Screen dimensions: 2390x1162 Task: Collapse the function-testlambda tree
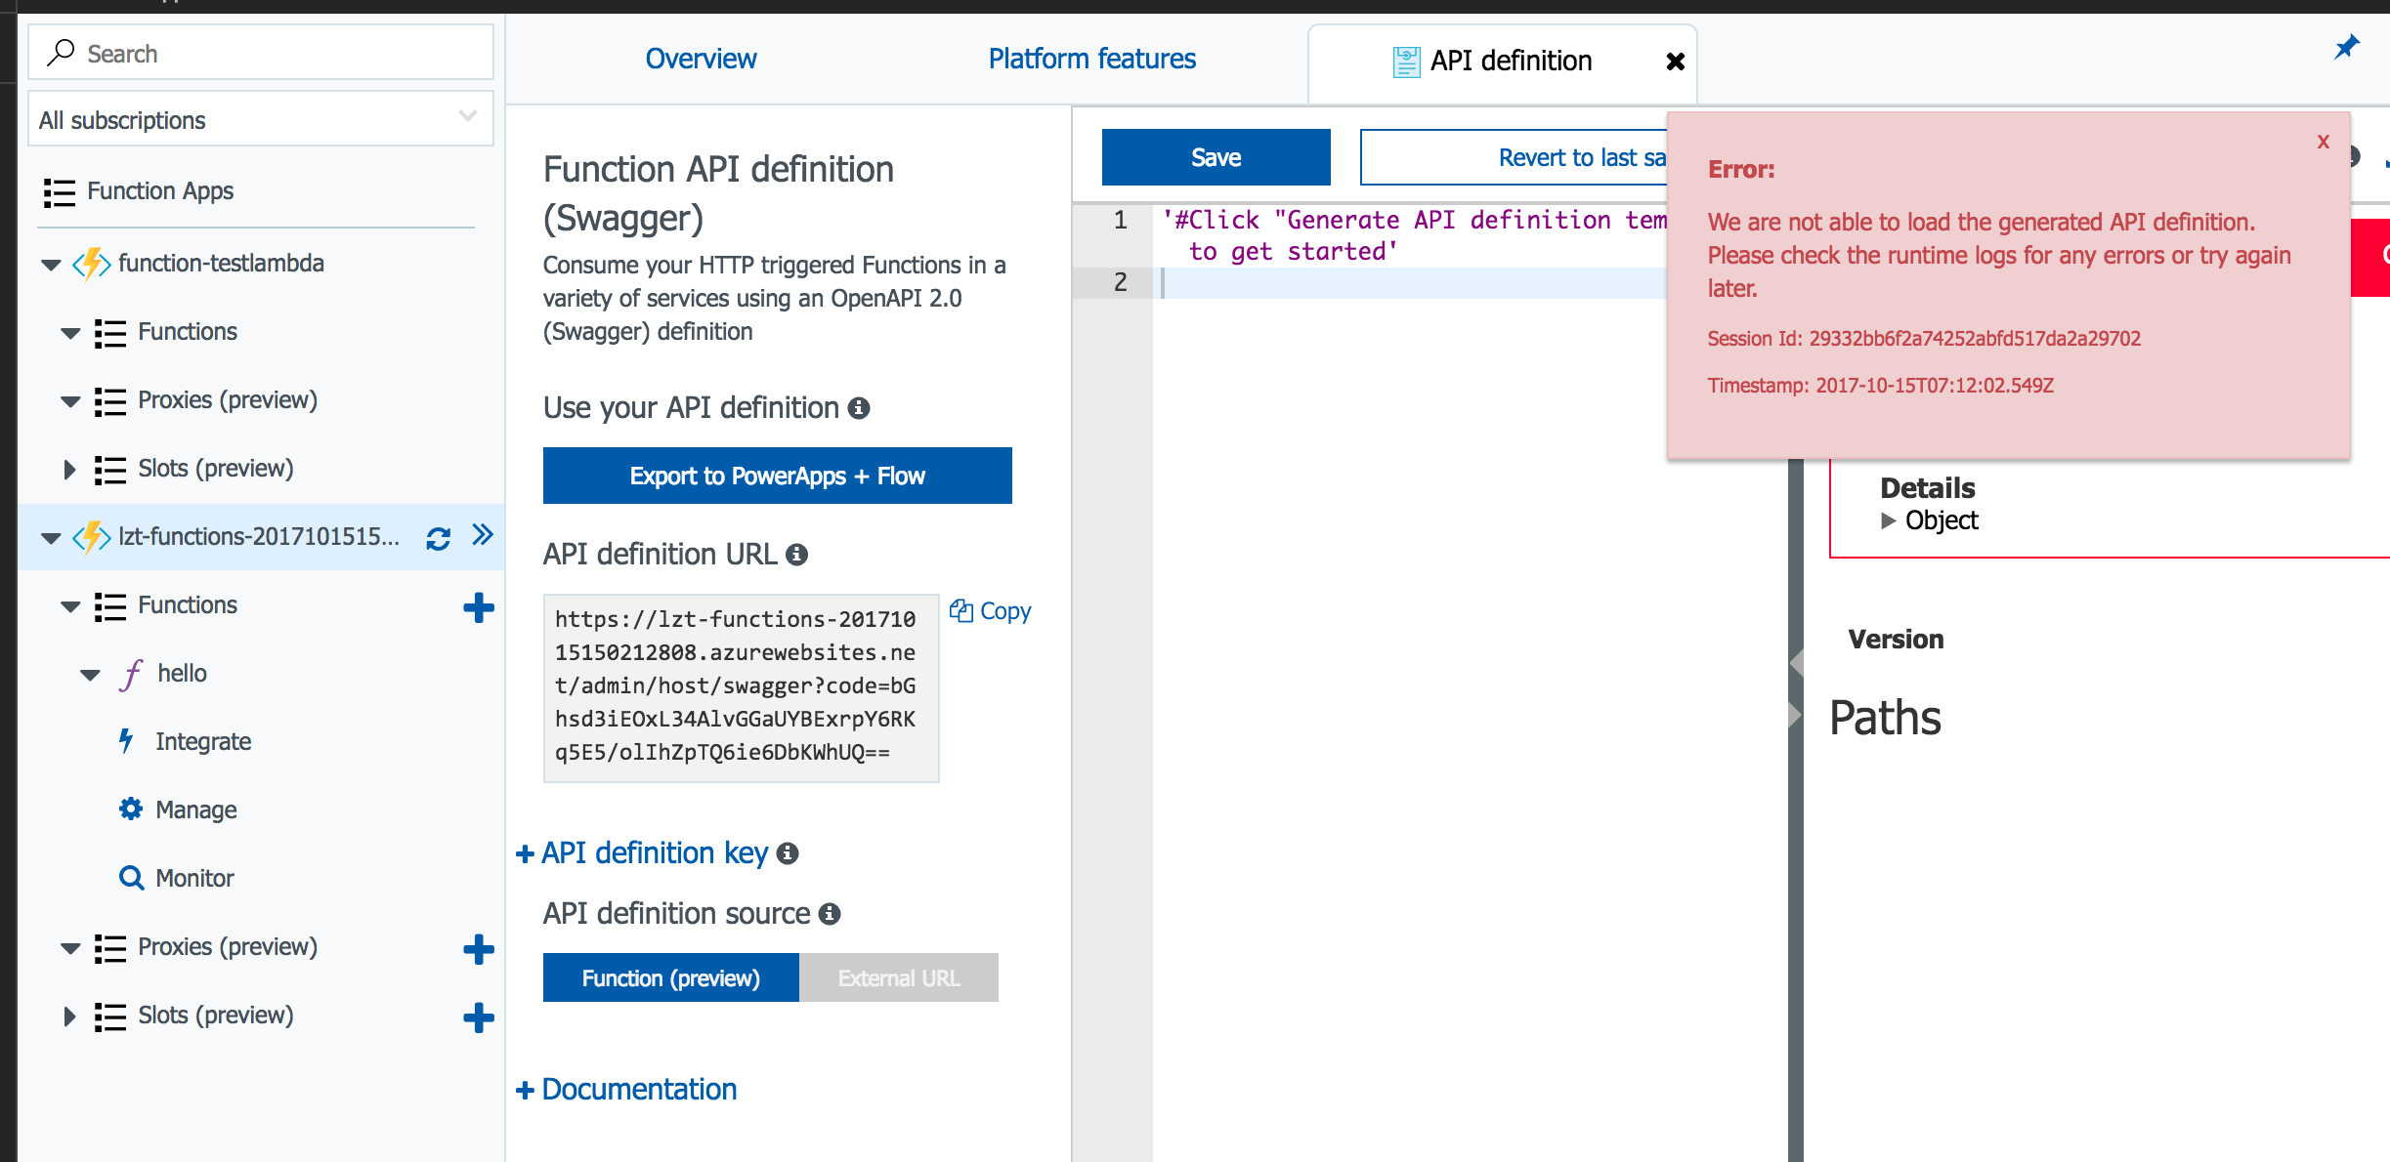coord(51,264)
